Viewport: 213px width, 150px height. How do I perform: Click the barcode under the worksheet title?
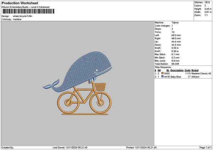[x=28, y=11]
